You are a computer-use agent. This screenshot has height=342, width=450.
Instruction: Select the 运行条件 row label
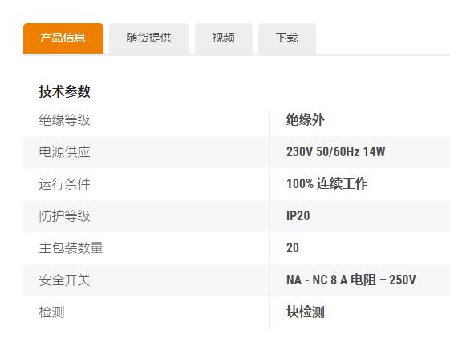[65, 183]
